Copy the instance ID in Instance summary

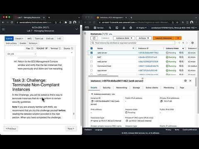pyautogui.click(x=92, y=101)
